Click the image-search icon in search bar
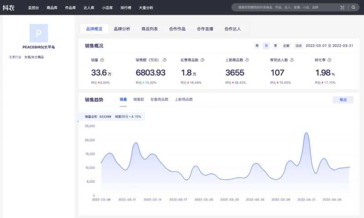This screenshot has height=218, width=364. [x=342, y=7]
